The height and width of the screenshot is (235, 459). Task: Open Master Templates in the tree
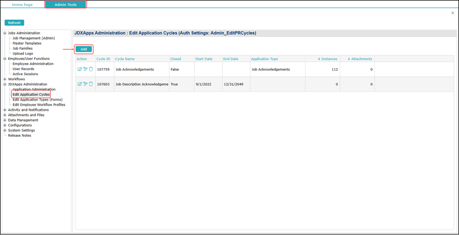(x=27, y=43)
